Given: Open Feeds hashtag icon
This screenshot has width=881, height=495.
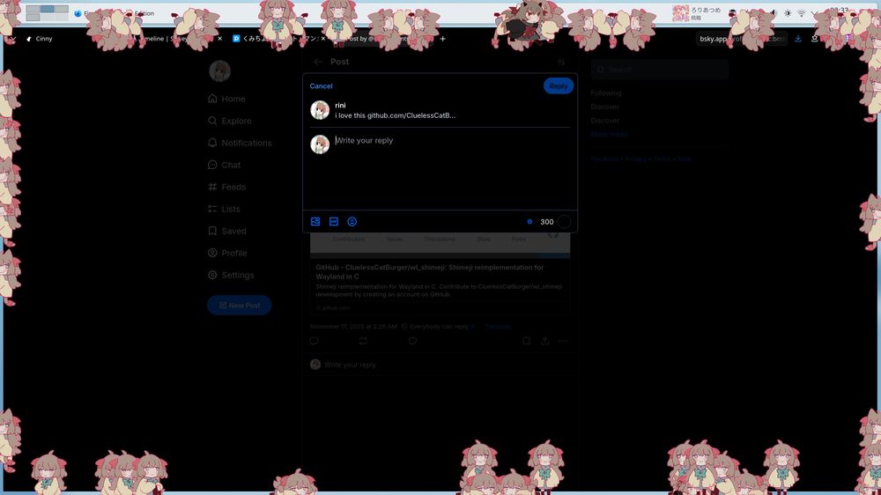Looking at the screenshot, I should 212,187.
